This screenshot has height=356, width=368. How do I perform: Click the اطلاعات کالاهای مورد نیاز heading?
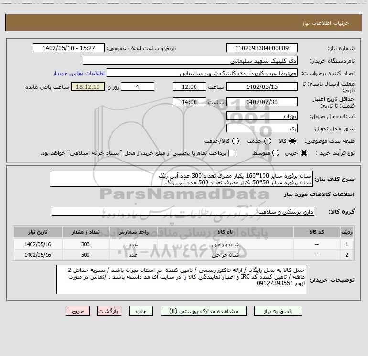(x=319, y=194)
